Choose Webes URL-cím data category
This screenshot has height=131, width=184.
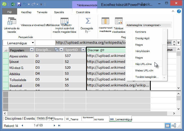click(144, 71)
